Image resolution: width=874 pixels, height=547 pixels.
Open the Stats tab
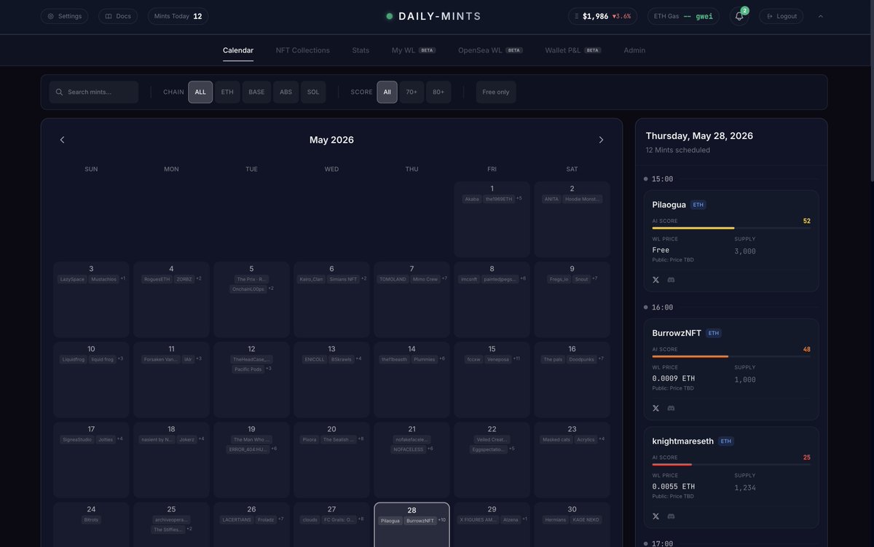(x=361, y=50)
